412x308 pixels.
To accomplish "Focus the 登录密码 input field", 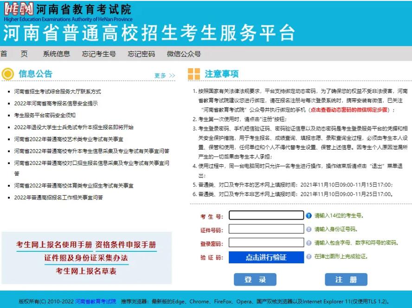I will 266,242.
